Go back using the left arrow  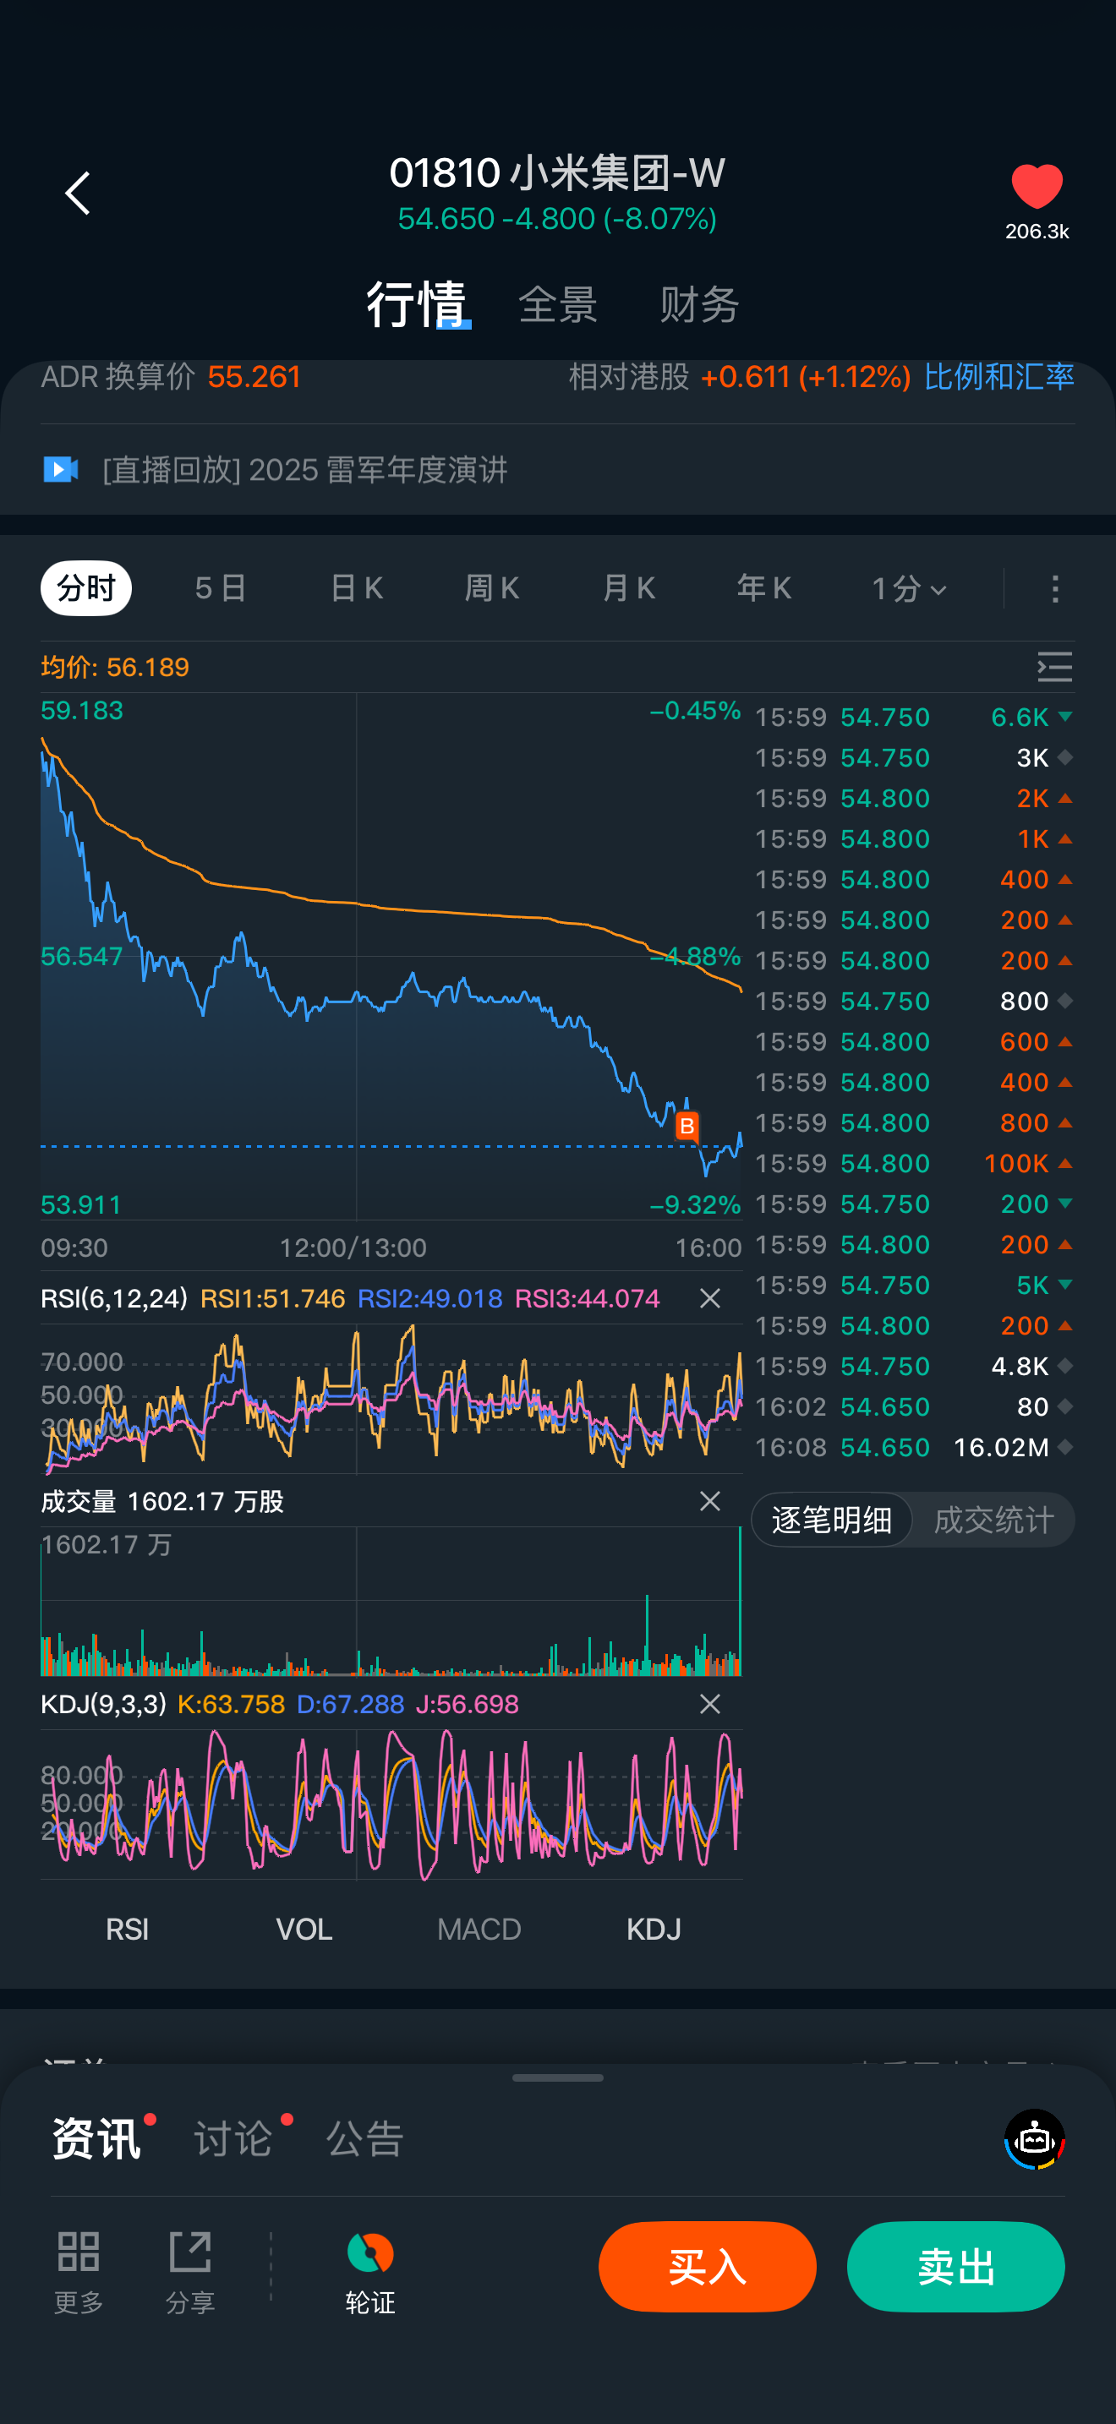click(77, 193)
